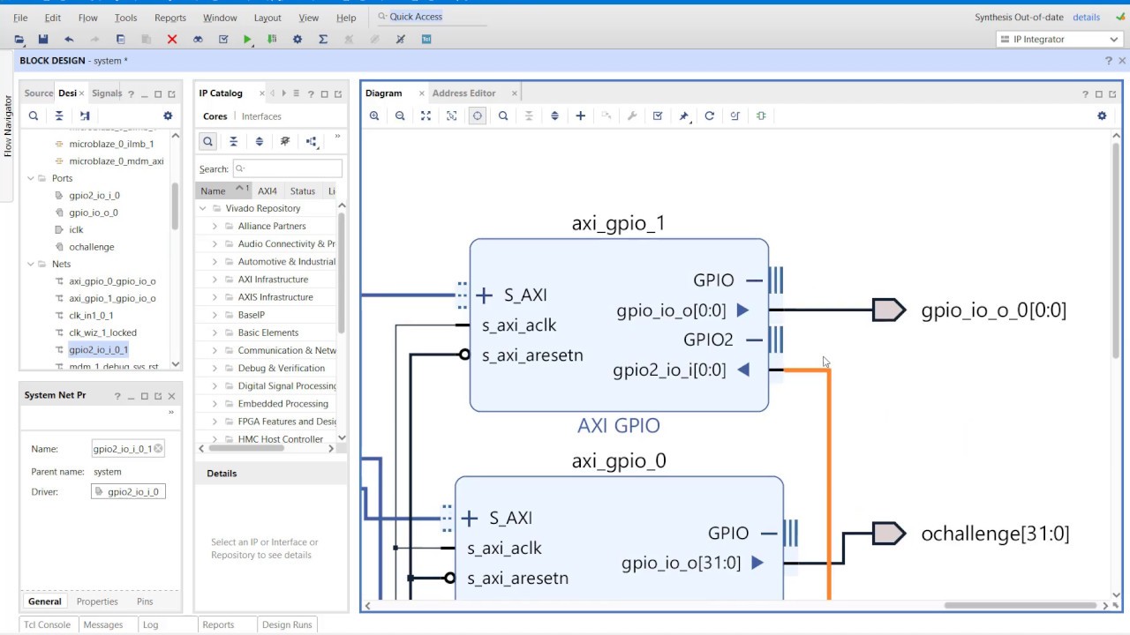Open the Reports menu

169,18
